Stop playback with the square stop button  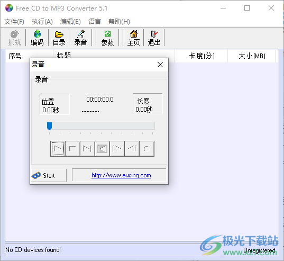pyautogui.click(x=72, y=149)
